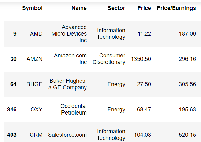Click Baker Hughes, a GE Company
This screenshot has width=201, height=142.
pyautogui.click(x=67, y=84)
